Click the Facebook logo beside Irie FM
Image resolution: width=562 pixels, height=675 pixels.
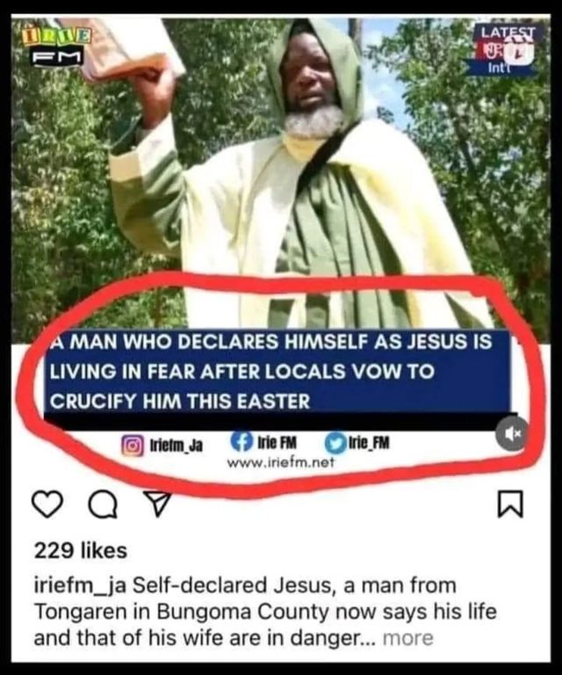(241, 442)
